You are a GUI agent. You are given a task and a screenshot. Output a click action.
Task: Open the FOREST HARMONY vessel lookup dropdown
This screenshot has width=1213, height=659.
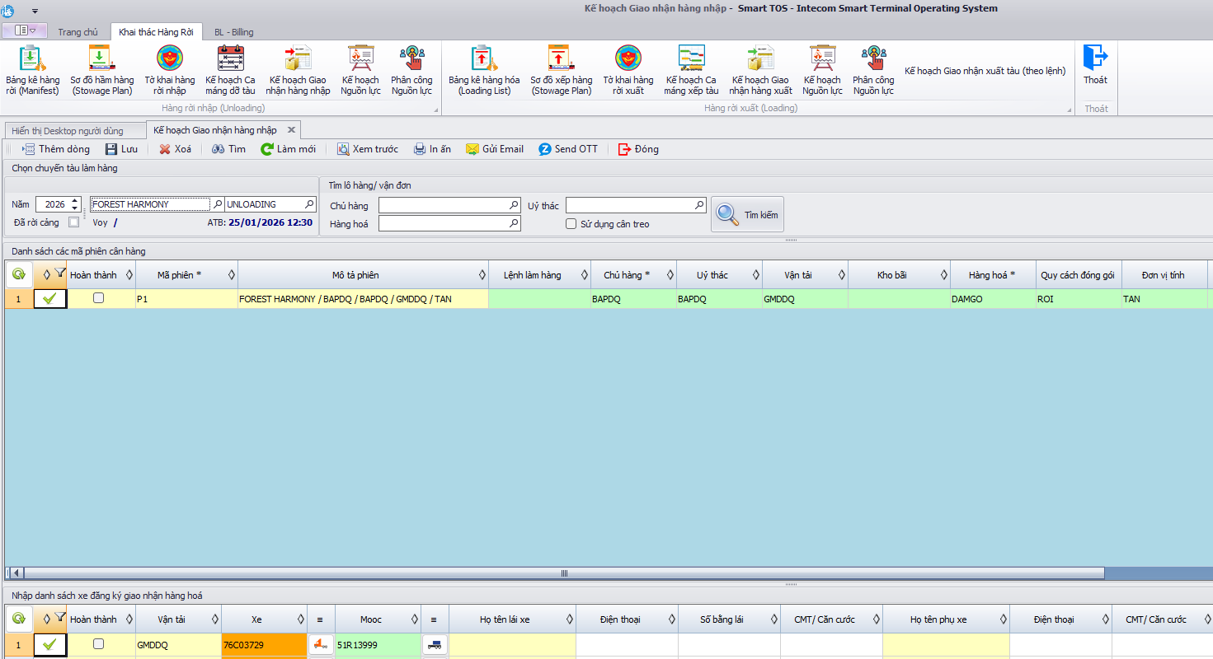[x=218, y=204]
